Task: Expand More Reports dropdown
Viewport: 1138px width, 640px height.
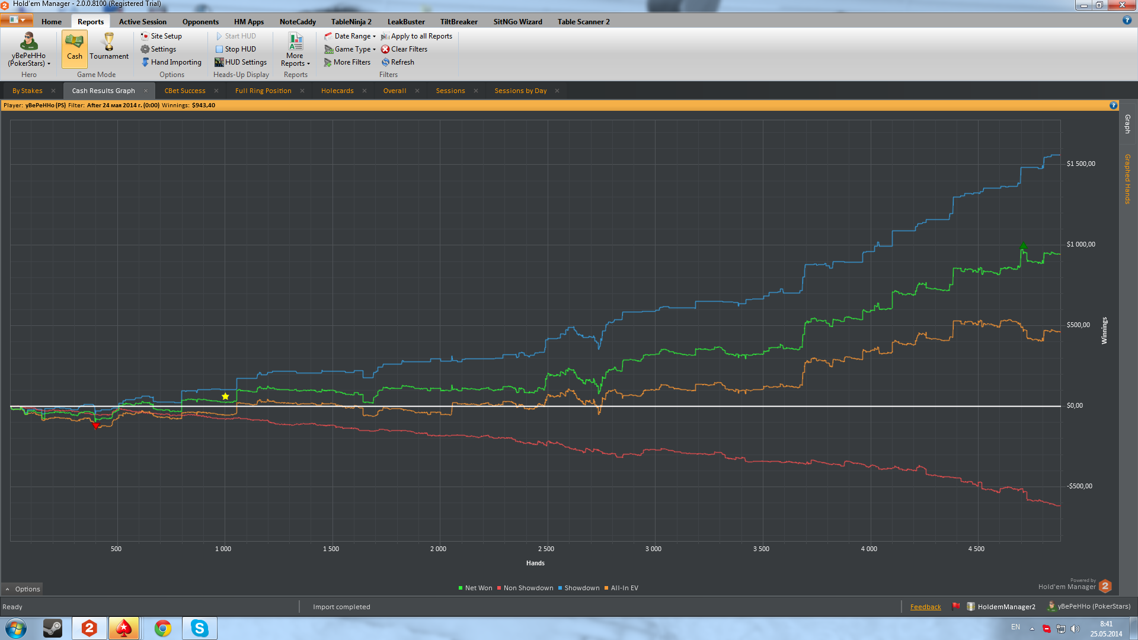Action: point(295,50)
